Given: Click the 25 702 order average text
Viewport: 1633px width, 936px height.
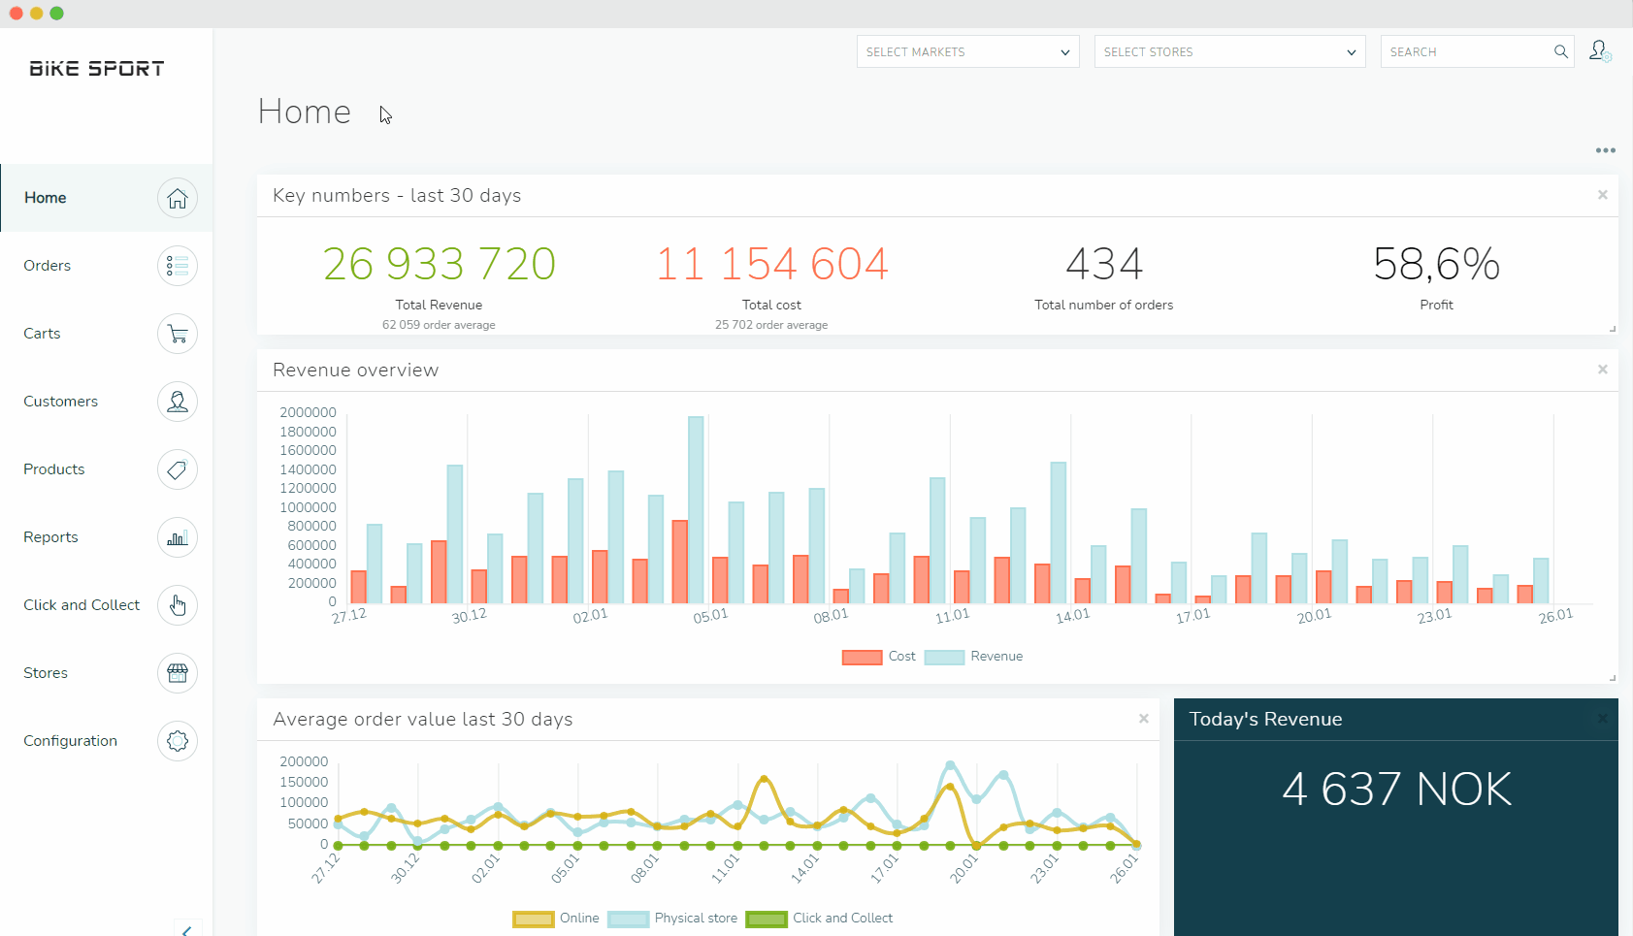Looking at the screenshot, I should pos(771,325).
